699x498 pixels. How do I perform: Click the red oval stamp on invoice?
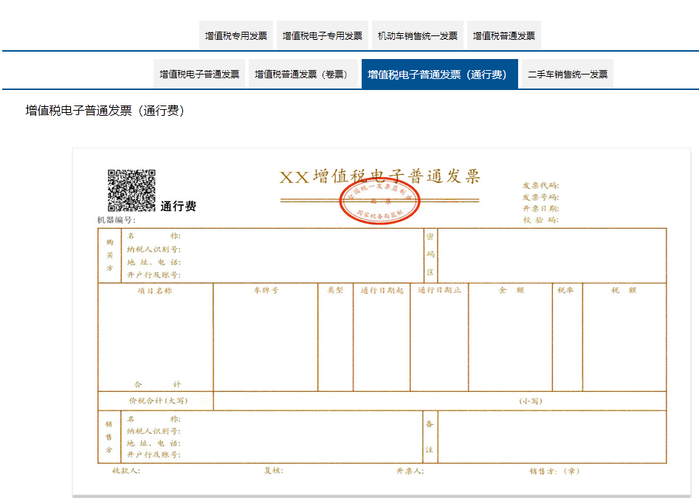380,202
